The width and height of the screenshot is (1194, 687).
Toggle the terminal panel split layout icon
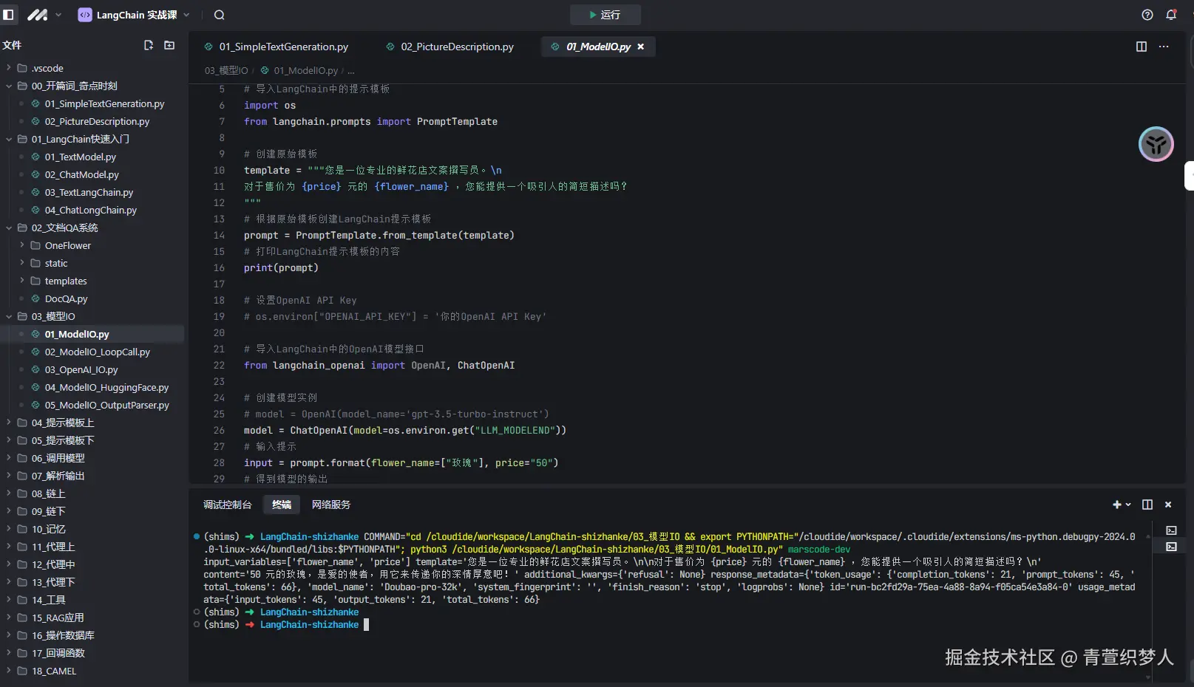1147,505
